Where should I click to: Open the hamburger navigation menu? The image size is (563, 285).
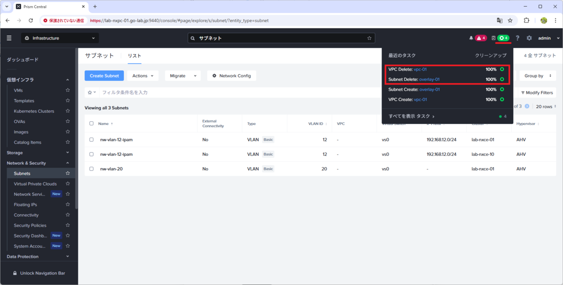pos(9,38)
